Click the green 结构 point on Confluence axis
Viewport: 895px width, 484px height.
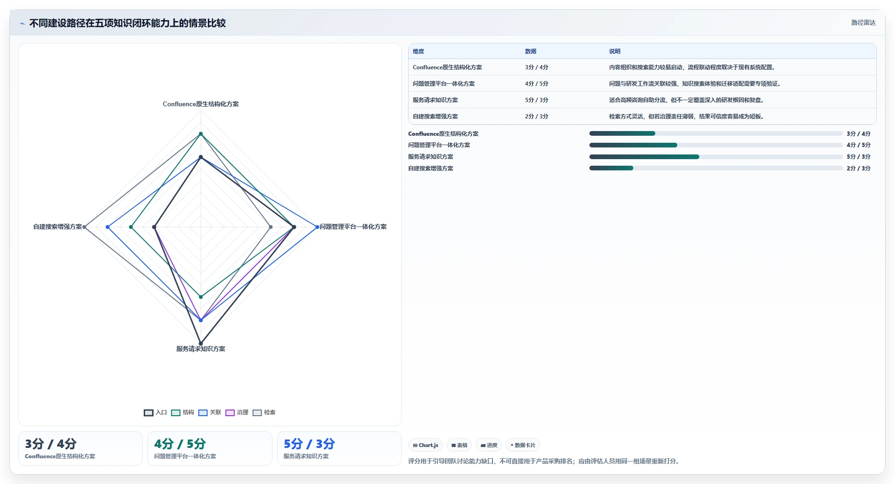point(201,134)
